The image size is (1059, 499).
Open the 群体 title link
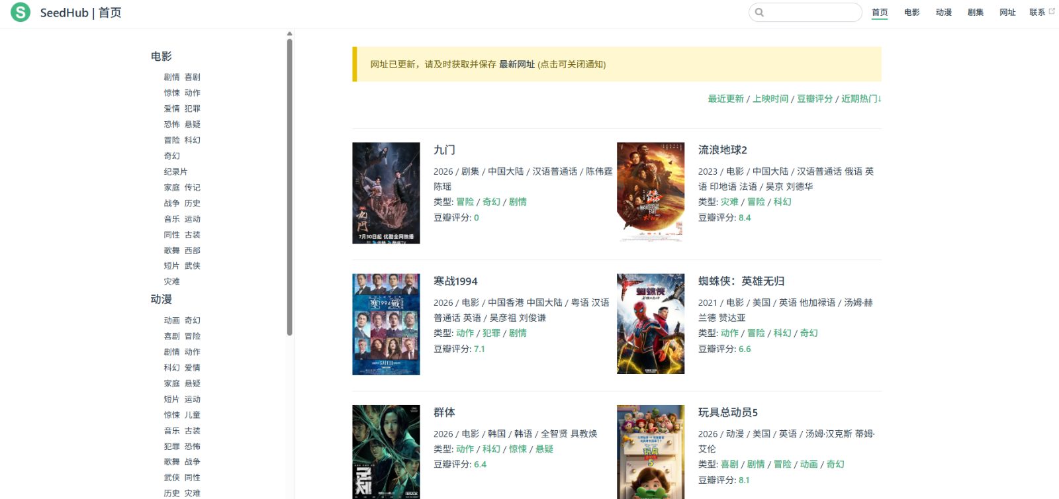(x=444, y=412)
